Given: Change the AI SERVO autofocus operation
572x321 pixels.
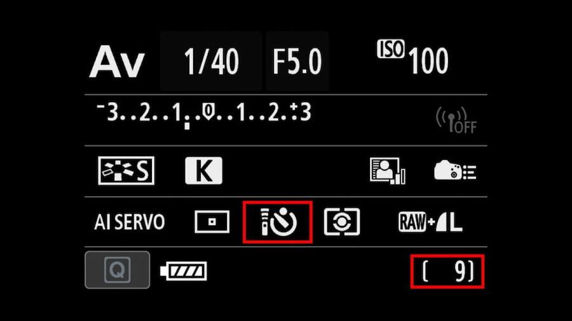Looking at the screenshot, I should (x=130, y=222).
